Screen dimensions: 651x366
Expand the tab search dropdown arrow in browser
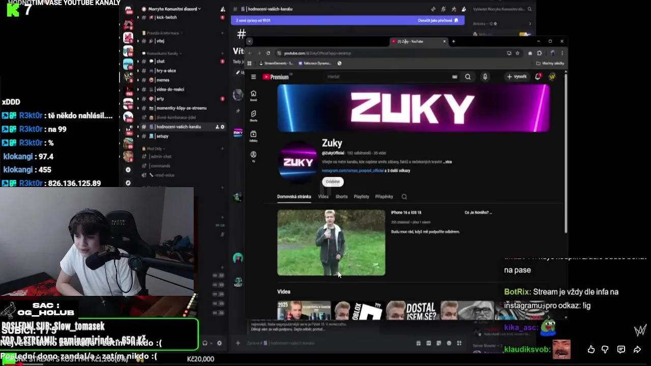click(249, 41)
